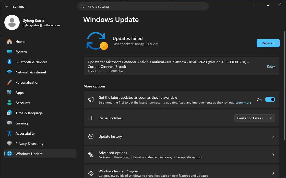Open Accounts settings section
The width and height of the screenshot is (286, 178).
click(x=23, y=103)
